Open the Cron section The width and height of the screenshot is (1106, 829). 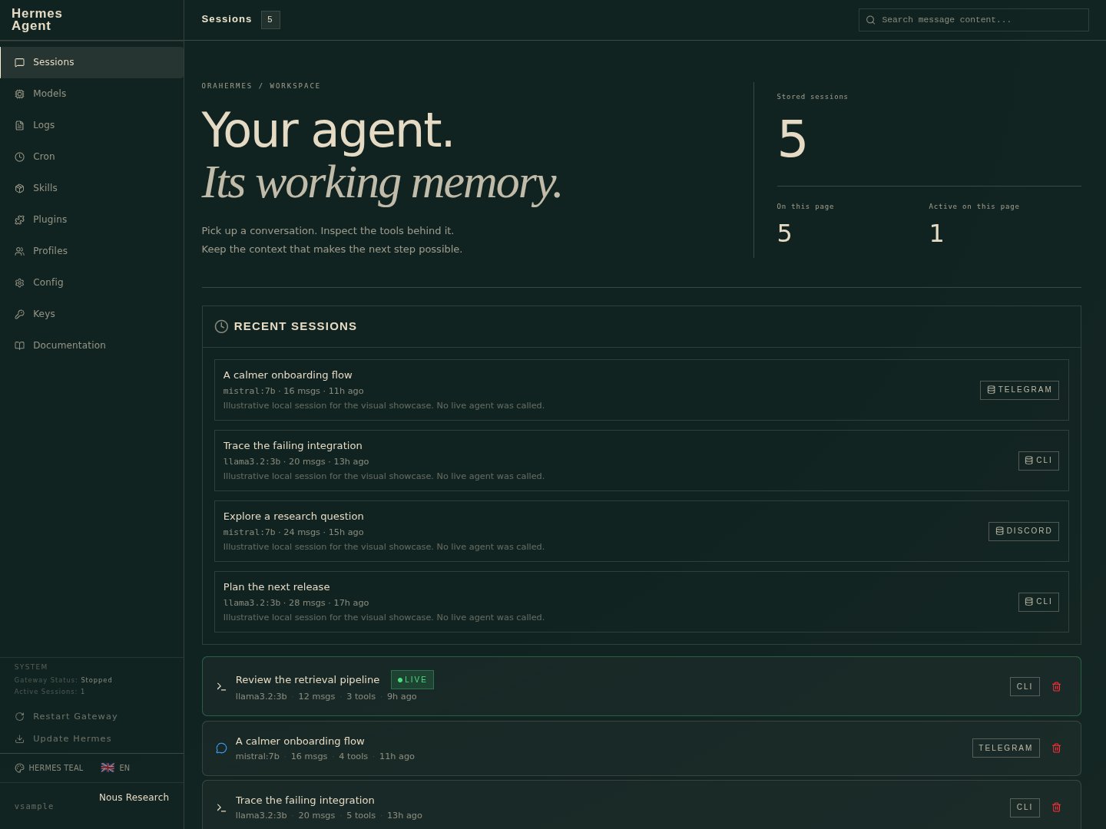point(91,157)
